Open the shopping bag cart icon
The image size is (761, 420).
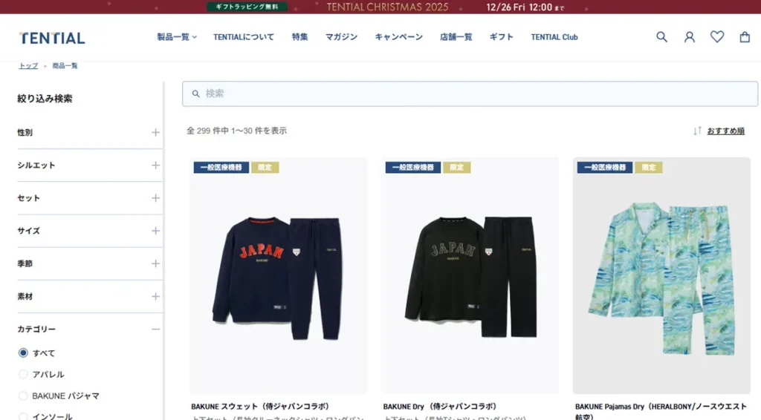tap(745, 37)
